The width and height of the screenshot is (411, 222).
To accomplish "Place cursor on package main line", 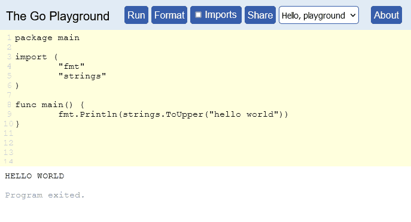I will (x=47, y=38).
